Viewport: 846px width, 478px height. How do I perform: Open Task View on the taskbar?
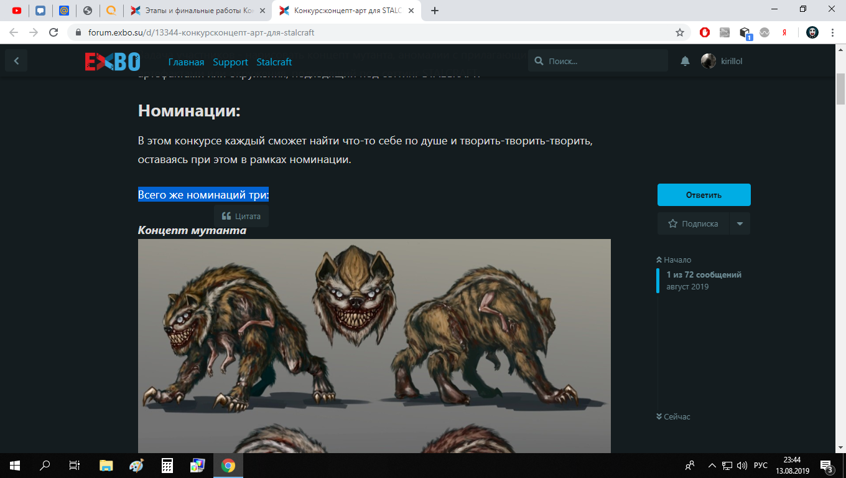(75, 466)
